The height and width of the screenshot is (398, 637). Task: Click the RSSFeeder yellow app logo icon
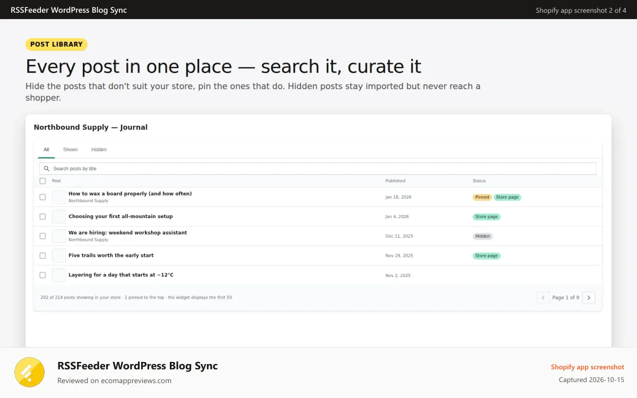coord(30,372)
